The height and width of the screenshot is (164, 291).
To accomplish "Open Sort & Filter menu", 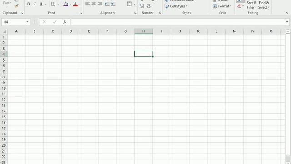I will [251, 5].
